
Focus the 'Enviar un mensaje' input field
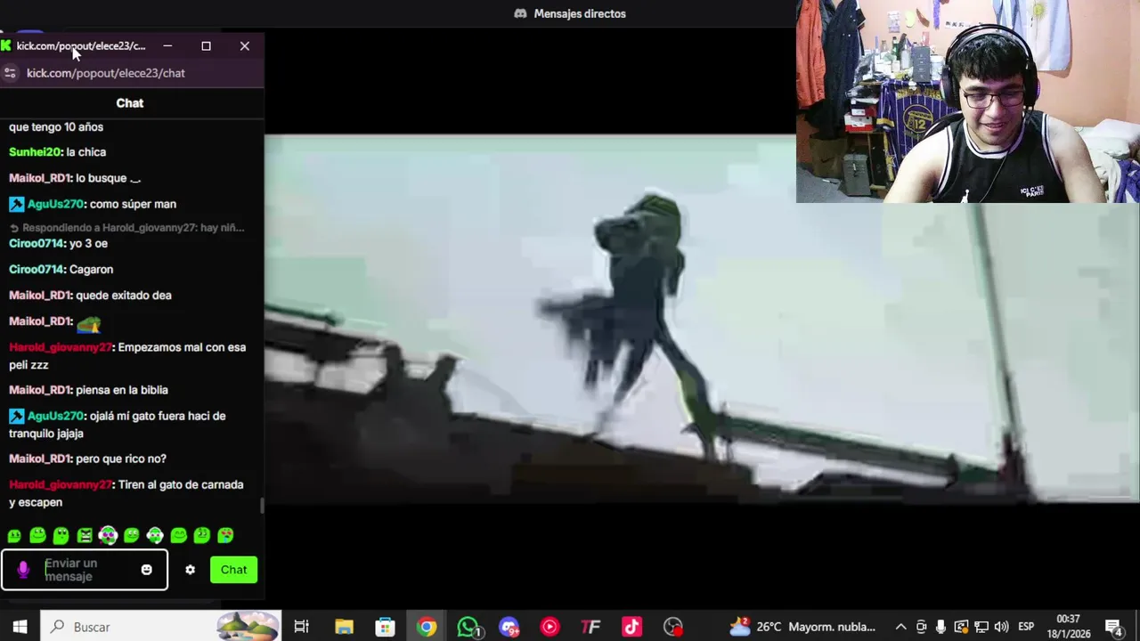point(85,570)
